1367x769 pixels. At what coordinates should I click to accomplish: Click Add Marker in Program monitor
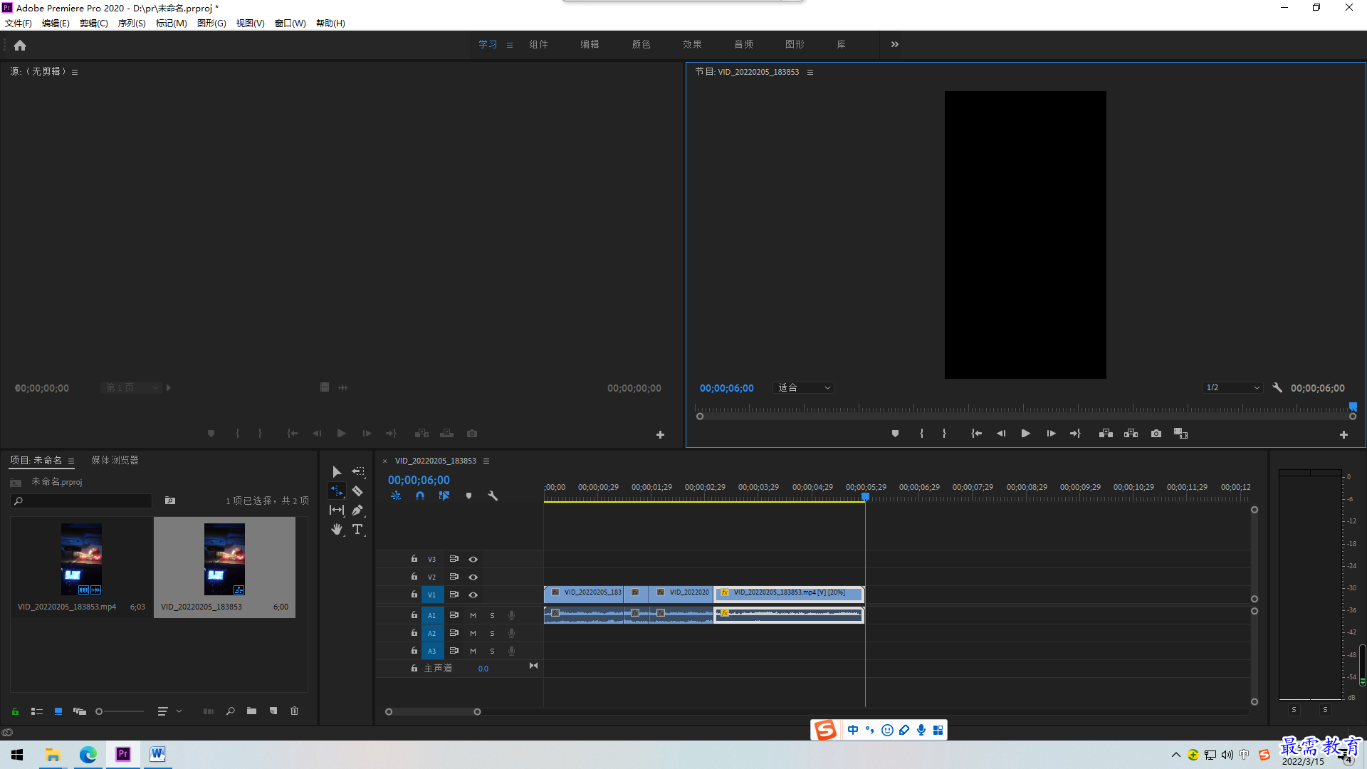click(x=895, y=433)
